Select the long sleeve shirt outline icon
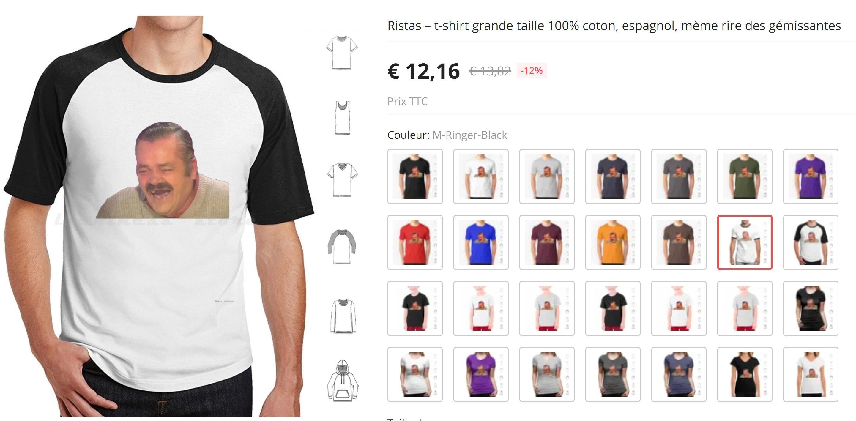 (x=343, y=316)
